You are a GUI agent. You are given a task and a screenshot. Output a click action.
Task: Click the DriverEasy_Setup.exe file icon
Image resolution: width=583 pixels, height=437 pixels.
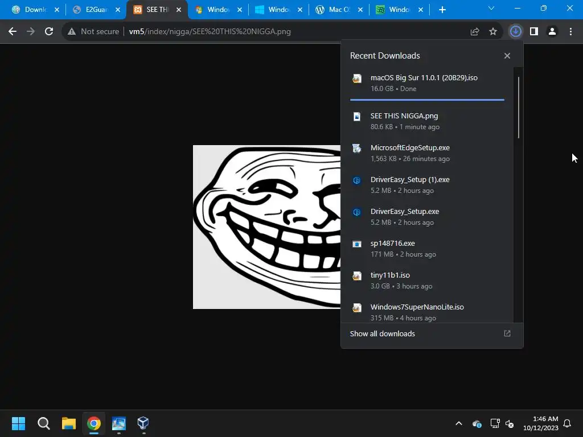pyautogui.click(x=357, y=212)
